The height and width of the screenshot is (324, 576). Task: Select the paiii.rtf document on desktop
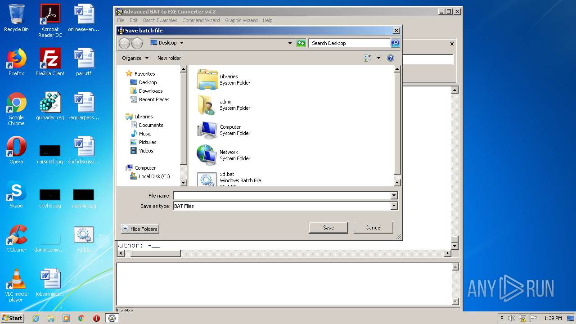[x=84, y=62]
